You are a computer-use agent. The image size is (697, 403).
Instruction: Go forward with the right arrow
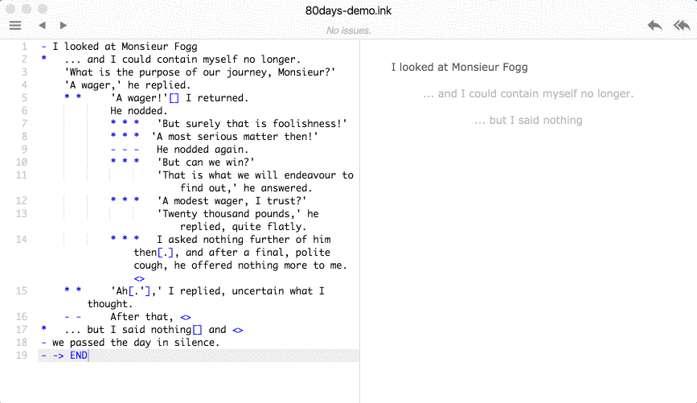click(x=64, y=26)
